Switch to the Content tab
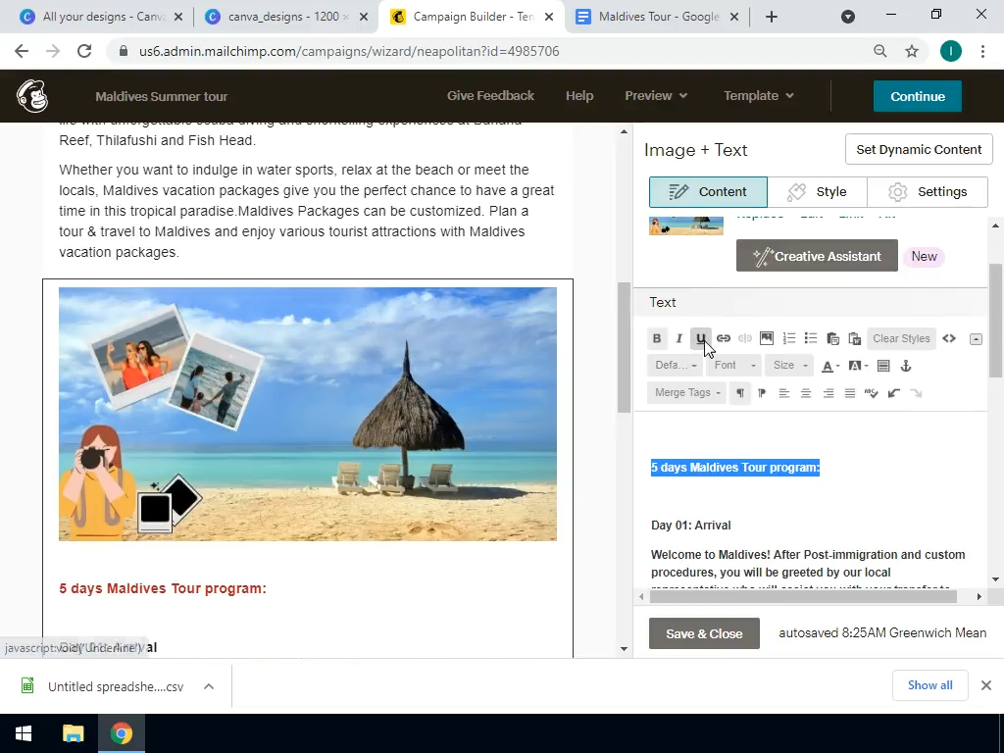Viewport: 1004px width, 753px height. 708,192
